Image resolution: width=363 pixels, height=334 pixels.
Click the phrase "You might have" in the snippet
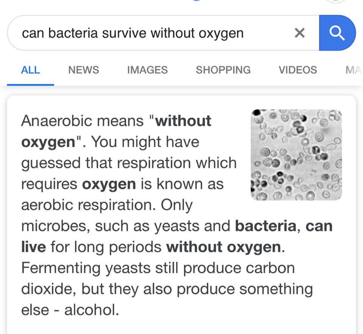pos(146,142)
